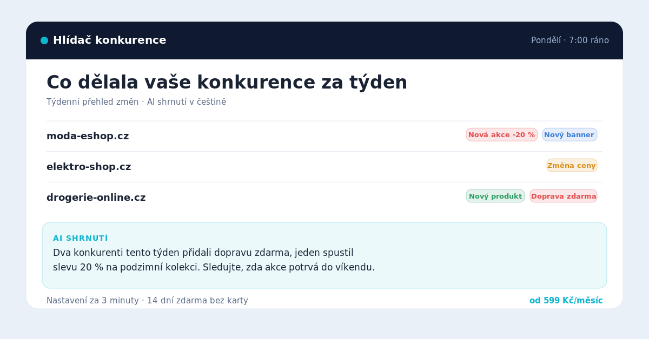Viewport: 649px width, 339px height.
Task: Click the AI SHRNUTÍ label
Action: pyautogui.click(x=81, y=238)
